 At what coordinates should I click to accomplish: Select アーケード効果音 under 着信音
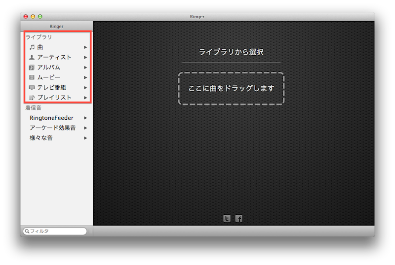[57, 128]
